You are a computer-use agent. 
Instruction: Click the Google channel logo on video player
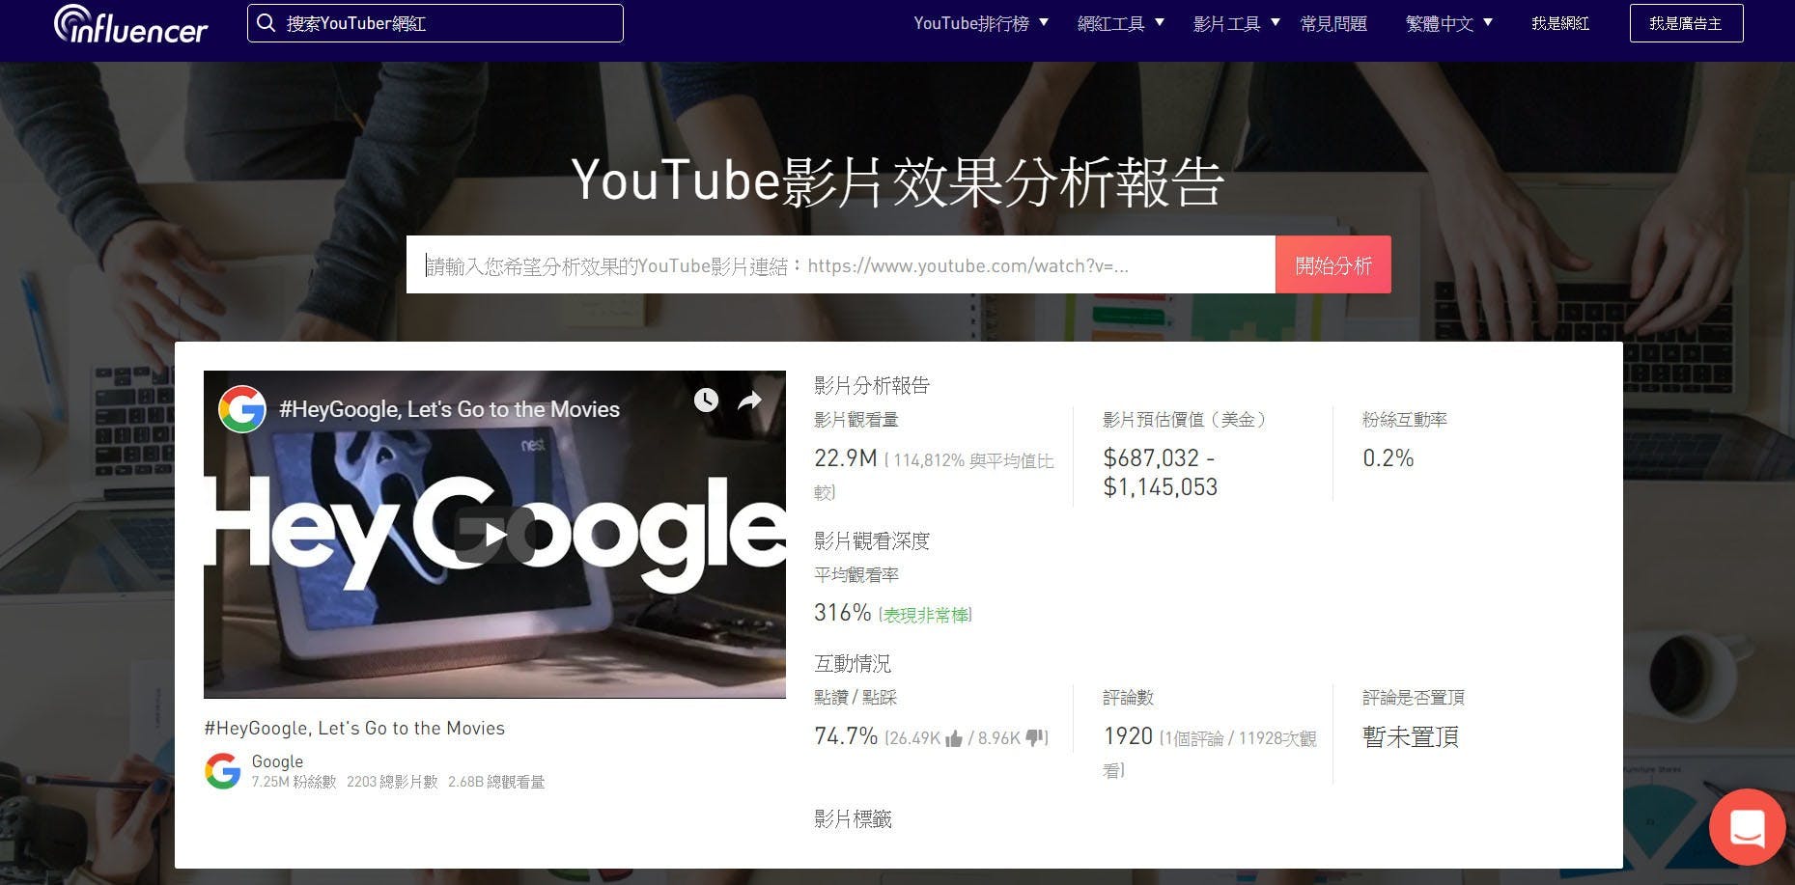[242, 409]
